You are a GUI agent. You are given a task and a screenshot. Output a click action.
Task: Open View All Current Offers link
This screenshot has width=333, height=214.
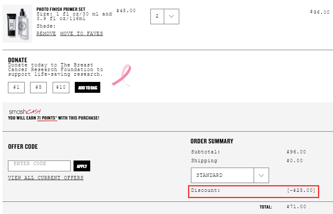tap(46, 178)
